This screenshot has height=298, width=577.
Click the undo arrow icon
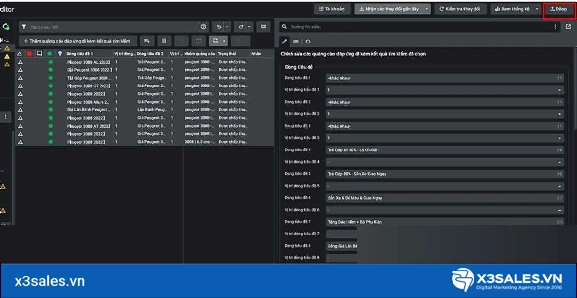pos(219,27)
